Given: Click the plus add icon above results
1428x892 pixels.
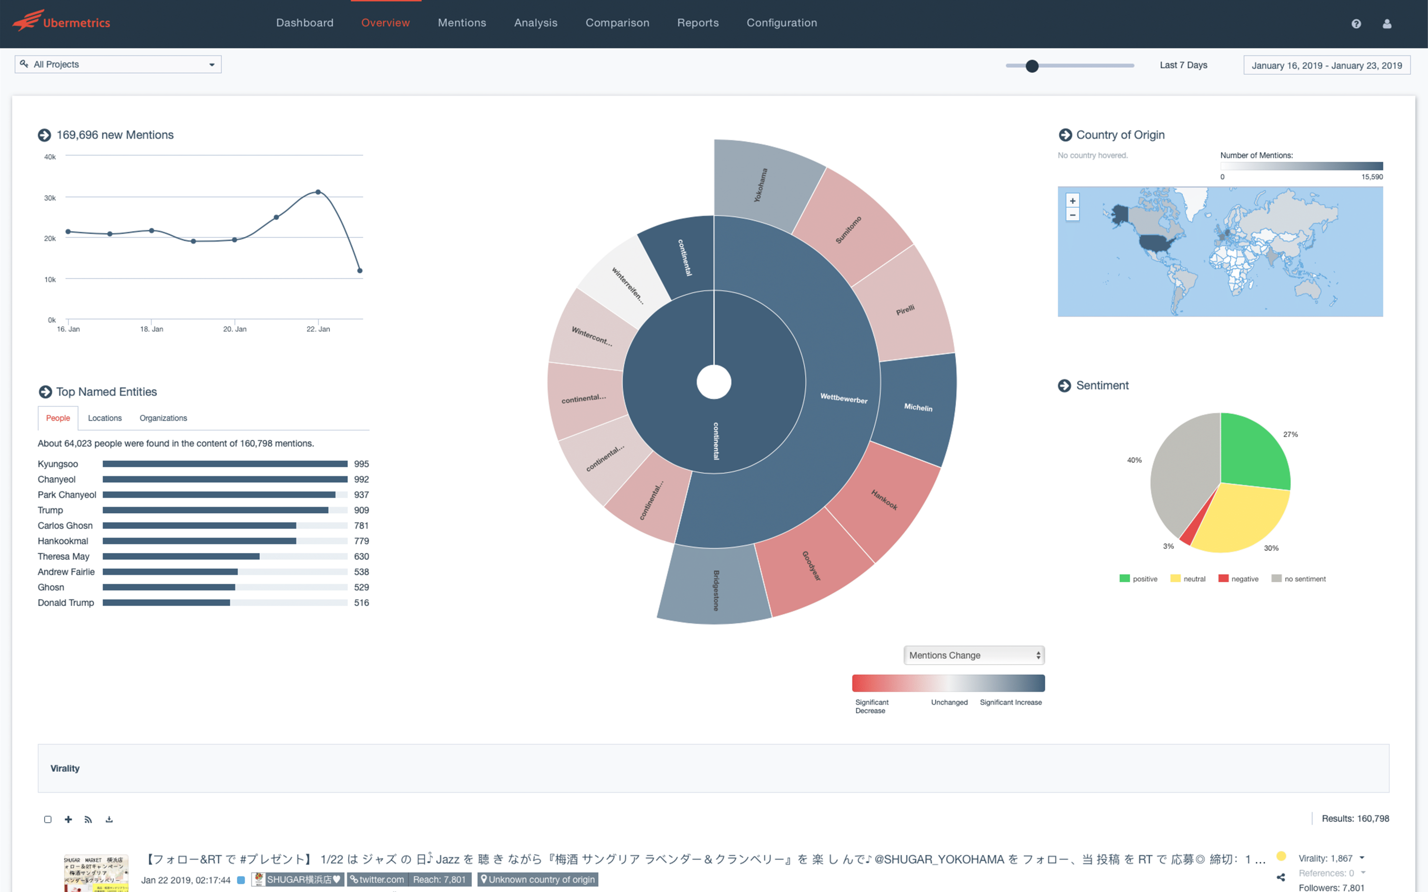Looking at the screenshot, I should (68, 819).
